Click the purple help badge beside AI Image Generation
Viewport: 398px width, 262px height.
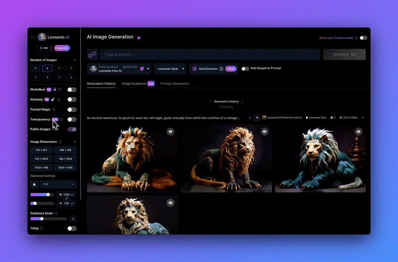click(139, 38)
